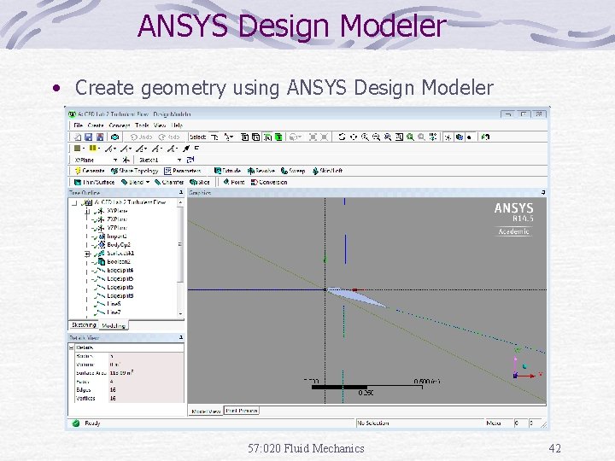
Task: Select the Extrude feature tool
Action: [227, 171]
